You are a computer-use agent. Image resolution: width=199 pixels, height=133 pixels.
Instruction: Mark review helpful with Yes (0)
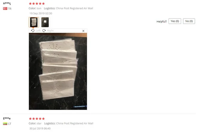pyautogui.click(x=175, y=21)
